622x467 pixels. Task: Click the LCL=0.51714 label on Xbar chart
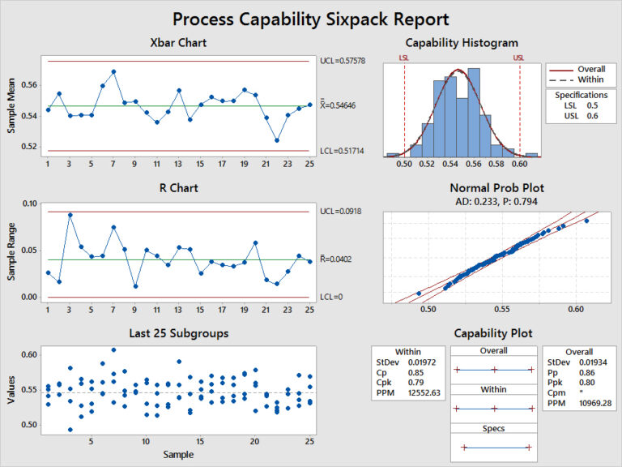(x=343, y=151)
